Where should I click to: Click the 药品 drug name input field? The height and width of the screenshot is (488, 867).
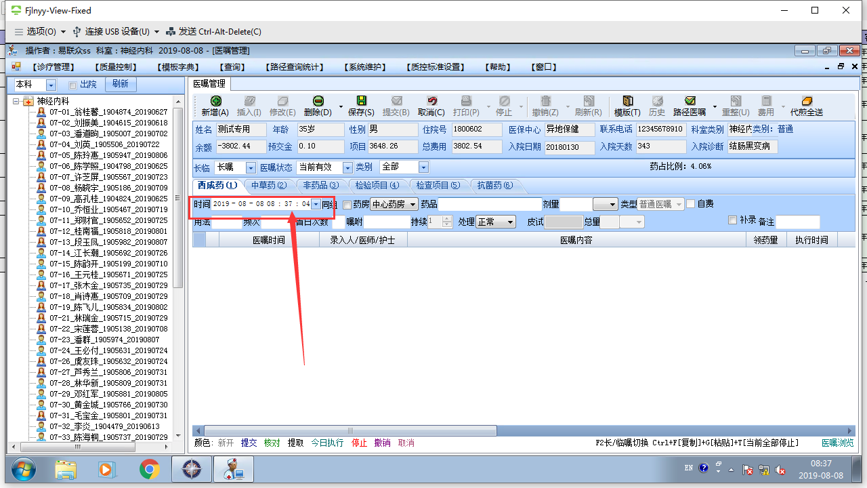pyautogui.click(x=490, y=204)
